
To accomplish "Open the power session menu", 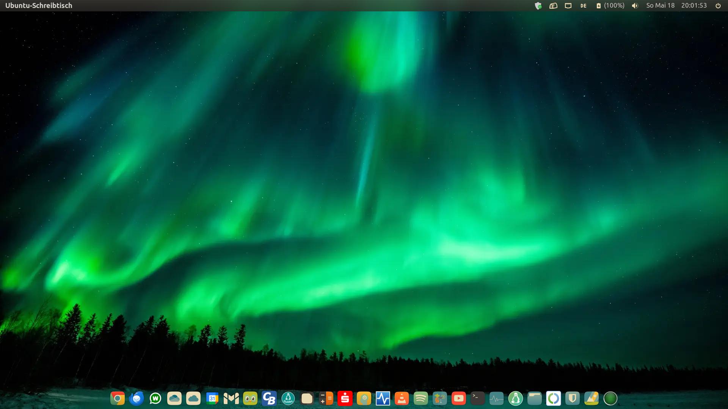I will click(718, 6).
